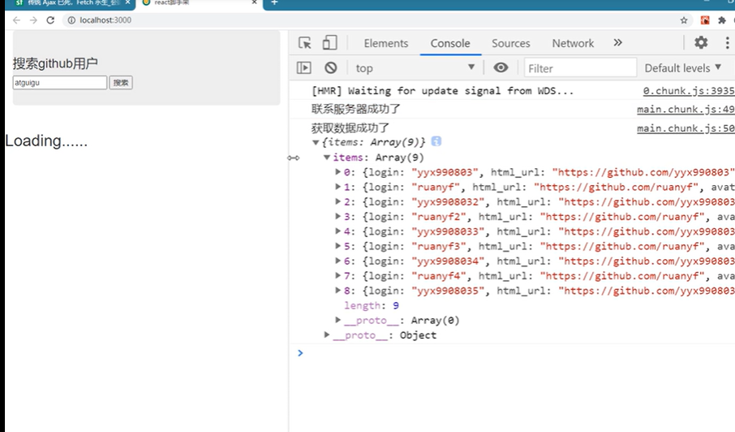This screenshot has height=432, width=735.
Task: Expand item 8 with login yyx9908035
Action: [337, 291]
